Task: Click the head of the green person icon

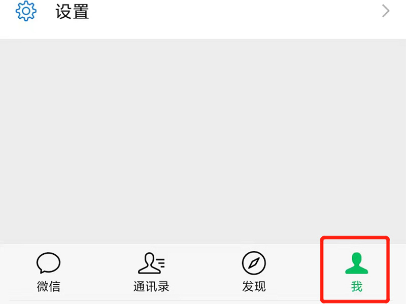Action: pyautogui.click(x=357, y=258)
